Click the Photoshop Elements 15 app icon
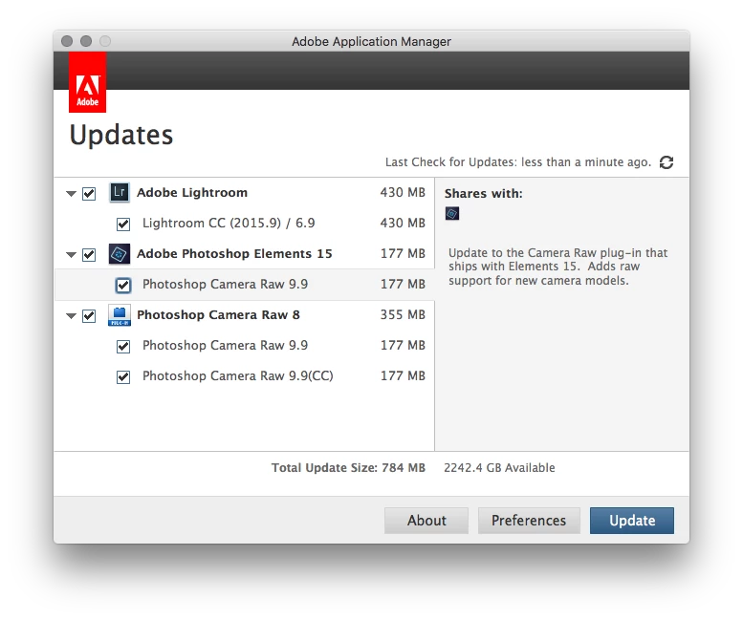Image resolution: width=743 pixels, height=620 pixels. [119, 254]
